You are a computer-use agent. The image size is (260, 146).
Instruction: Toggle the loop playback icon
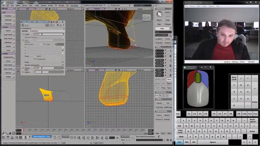point(102,137)
